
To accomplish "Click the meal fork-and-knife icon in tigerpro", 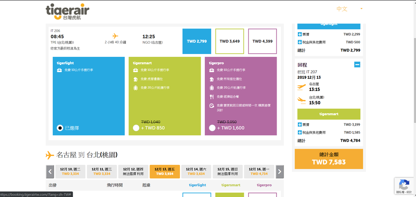I will (211, 97).
